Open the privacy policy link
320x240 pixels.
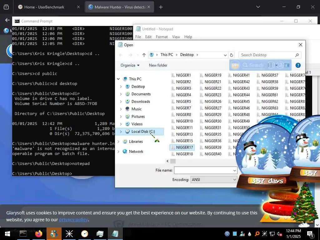click(x=73, y=220)
